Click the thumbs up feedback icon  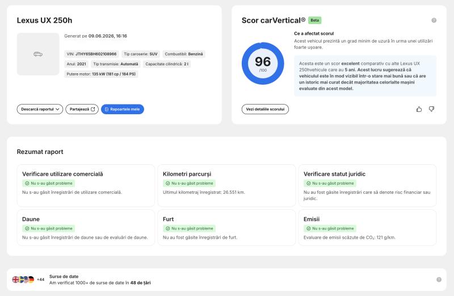click(x=419, y=109)
